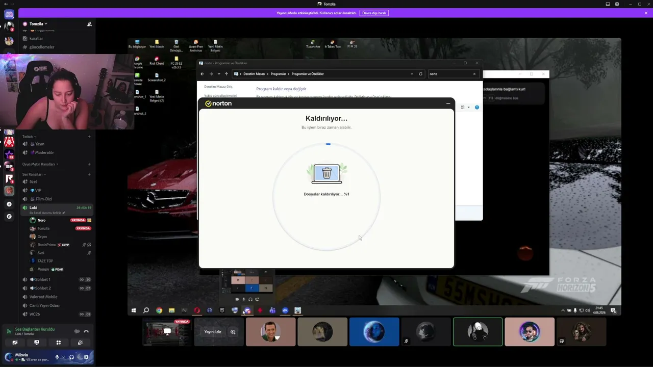Toggle noise suppression waveform icon
Screen dimensions: 653x367
pos(77,331)
